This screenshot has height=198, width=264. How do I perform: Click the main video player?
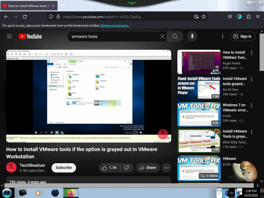89,96
